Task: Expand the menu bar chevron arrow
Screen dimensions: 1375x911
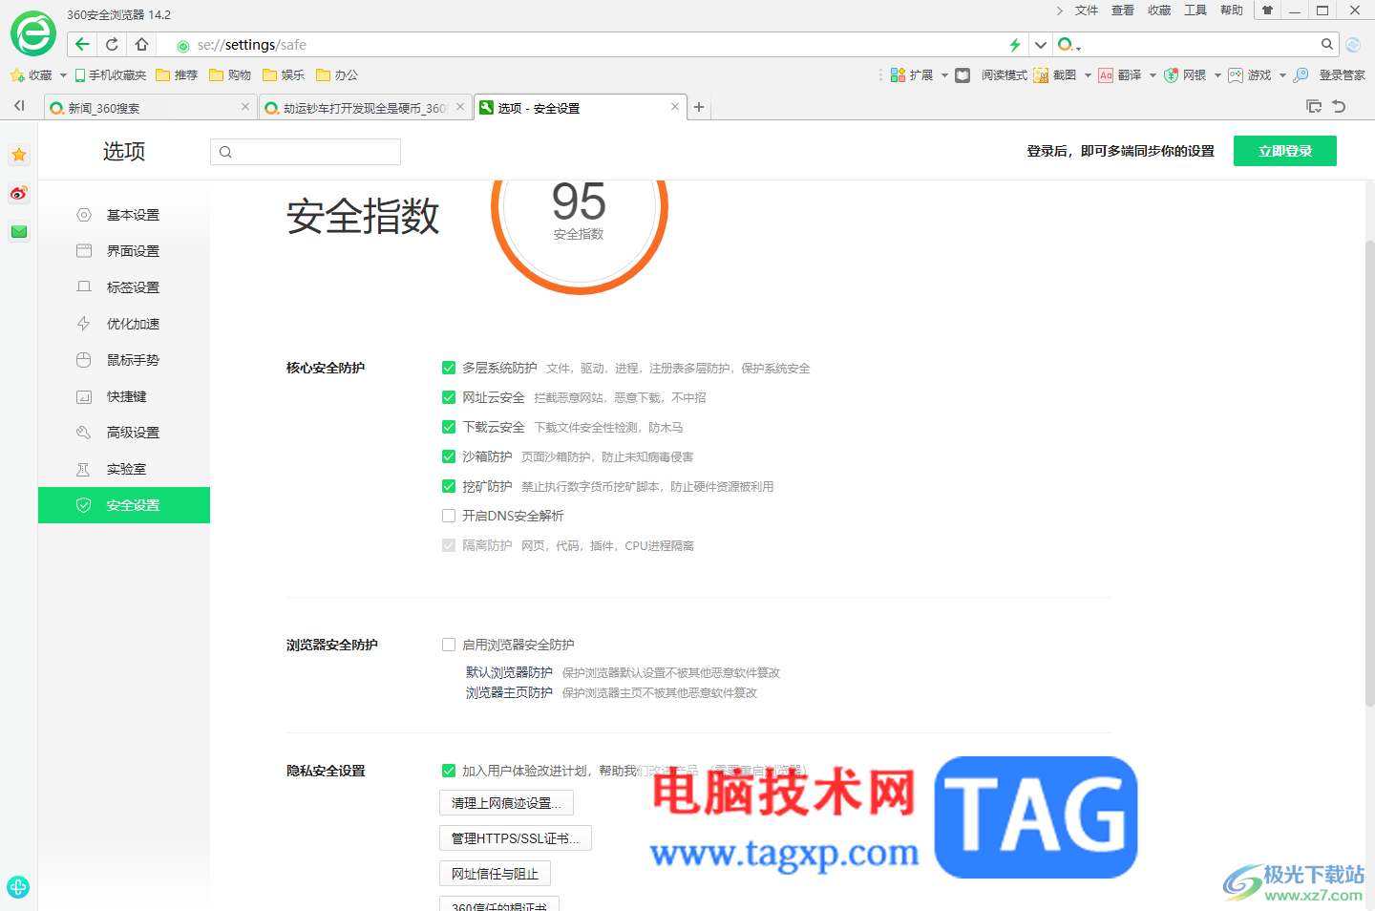Action: pos(1059,11)
